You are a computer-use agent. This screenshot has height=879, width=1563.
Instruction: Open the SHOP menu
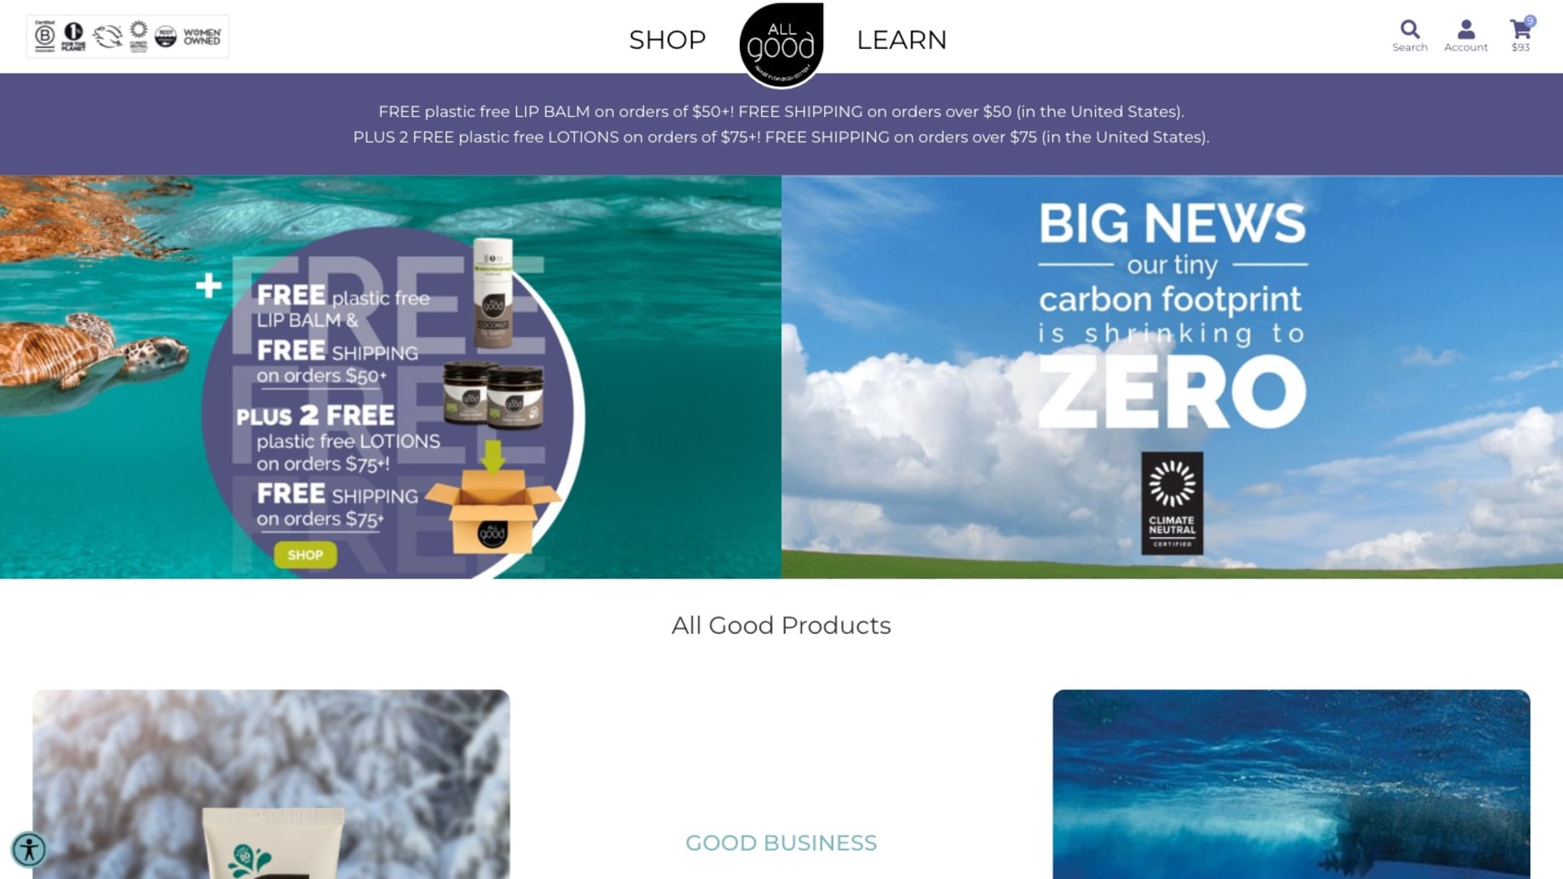(x=667, y=39)
